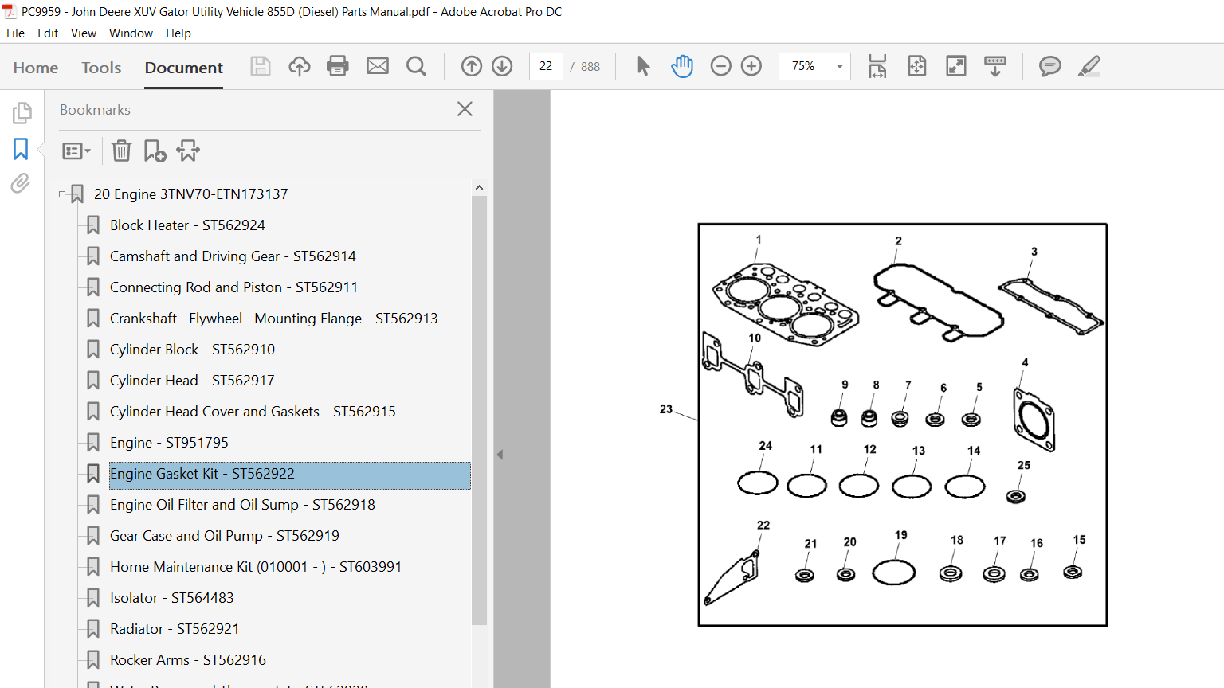This screenshot has height=688, width=1224.
Task: Enter full screen view mode
Action: (x=956, y=66)
